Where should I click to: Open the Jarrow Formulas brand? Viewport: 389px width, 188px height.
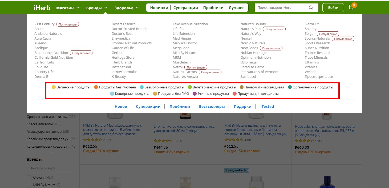[124, 72]
